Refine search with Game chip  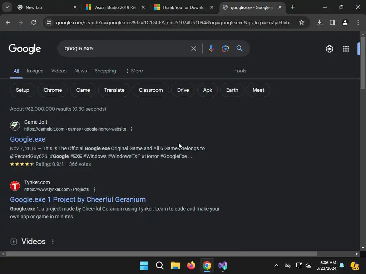[83, 90]
